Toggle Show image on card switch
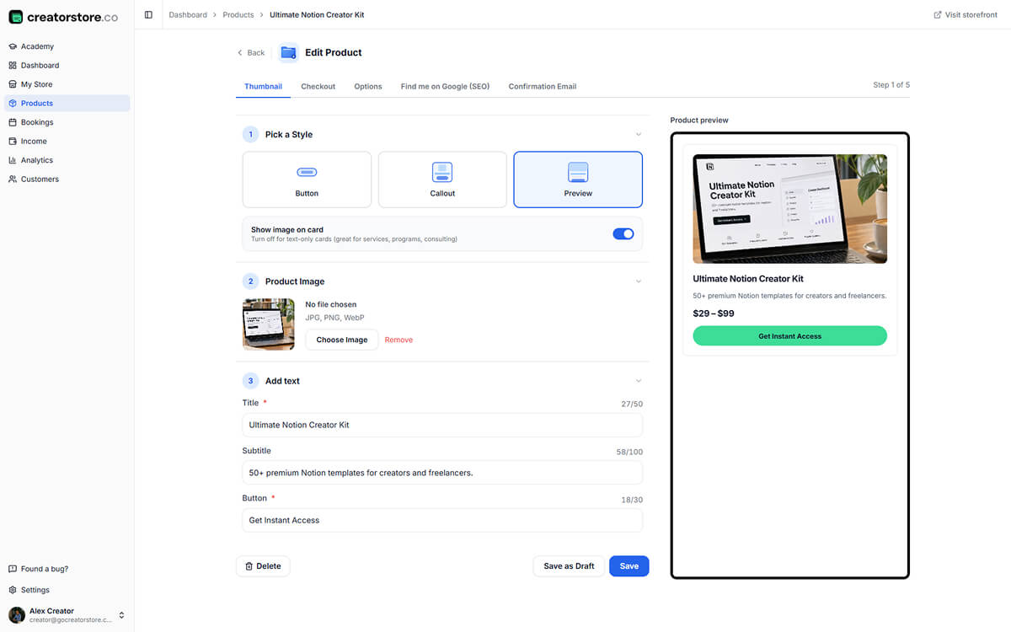 tap(623, 233)
